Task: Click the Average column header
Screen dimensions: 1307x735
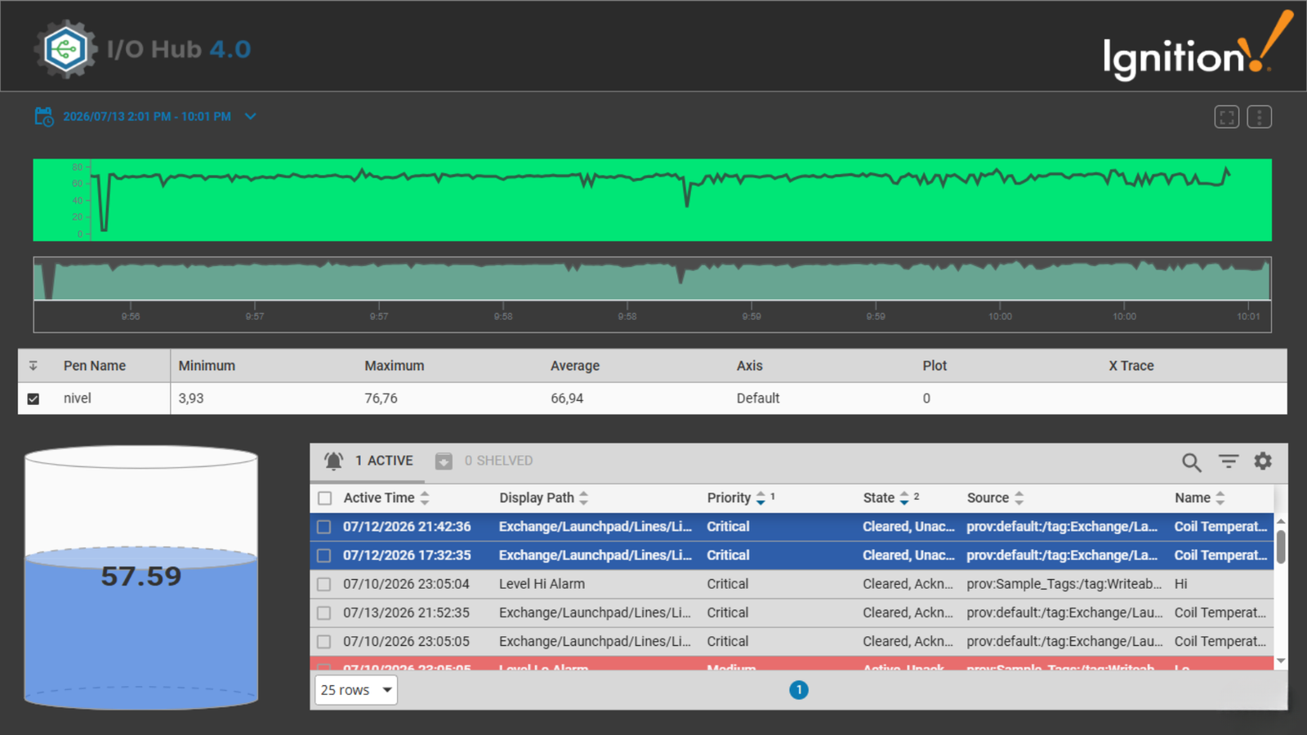Action: pos(575,366)
